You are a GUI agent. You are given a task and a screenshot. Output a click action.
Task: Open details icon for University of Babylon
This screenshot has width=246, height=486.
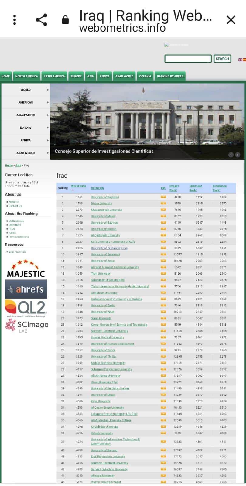tap(163, 222)
